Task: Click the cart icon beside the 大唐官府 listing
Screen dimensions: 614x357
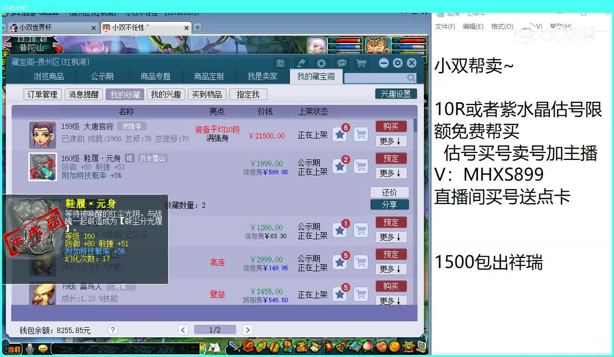Action: (x=361, y=134)
